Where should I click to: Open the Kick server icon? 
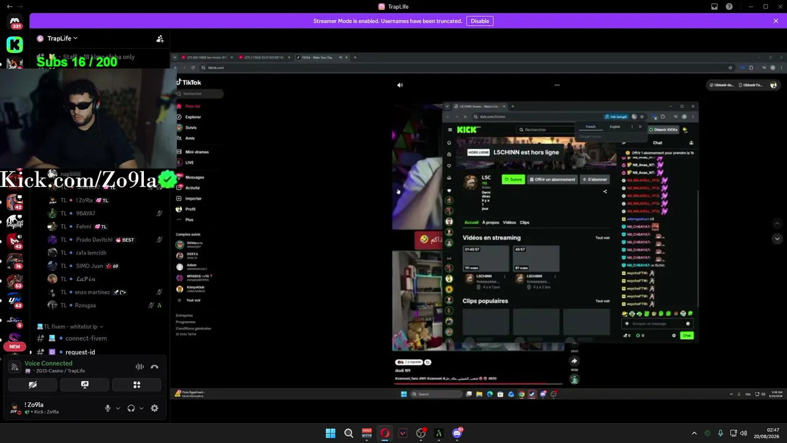[x=15, y=44]
